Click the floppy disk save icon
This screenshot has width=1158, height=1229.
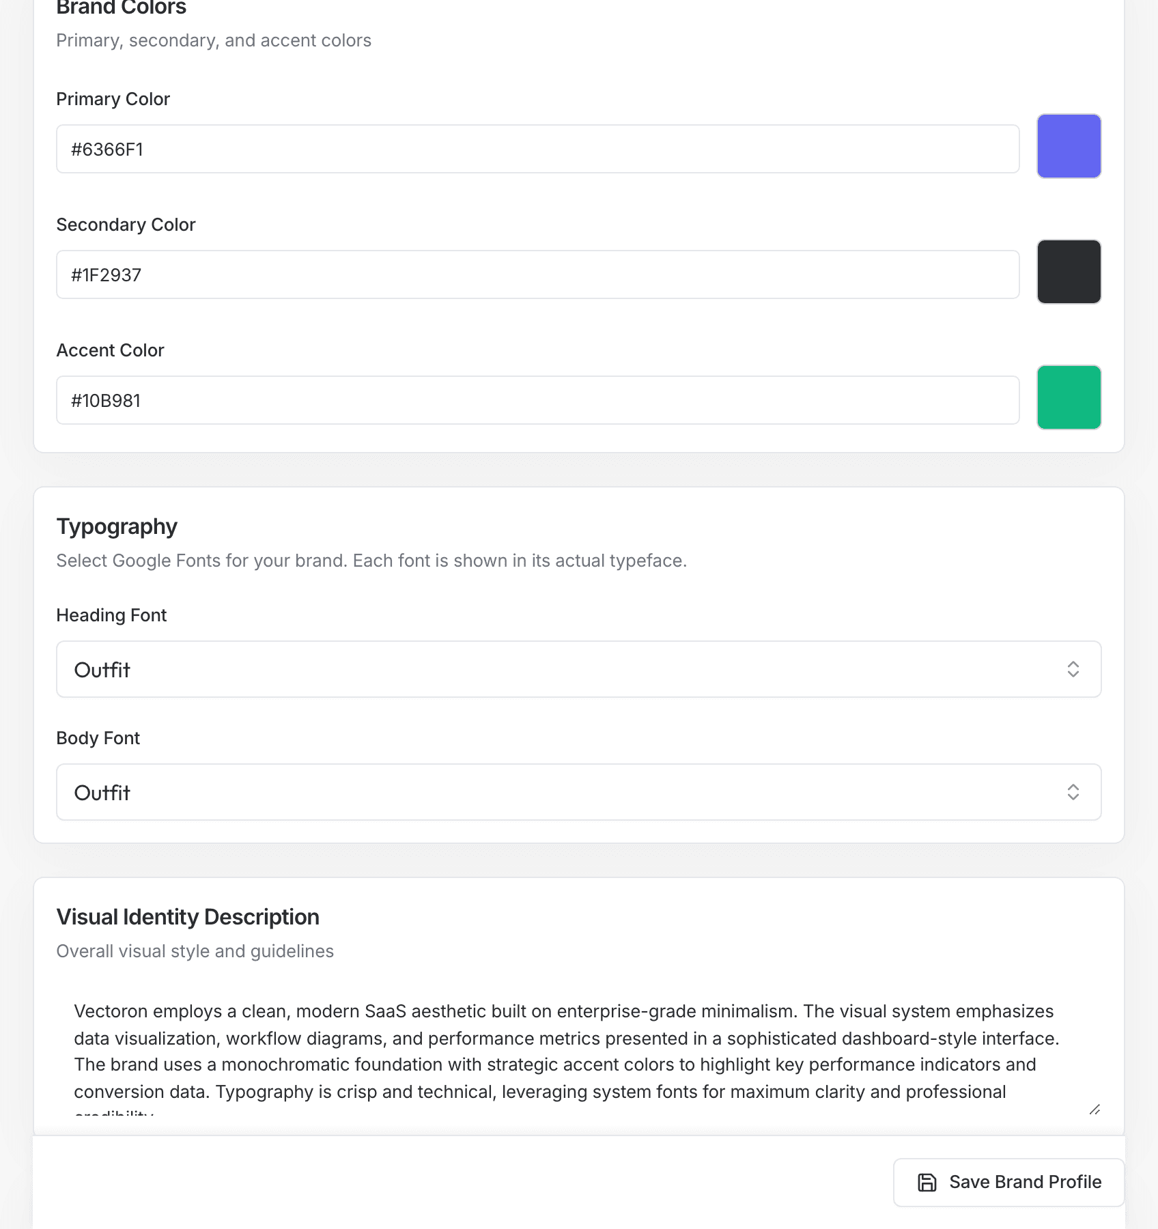pyautogui.click(x=927, y=1183)
